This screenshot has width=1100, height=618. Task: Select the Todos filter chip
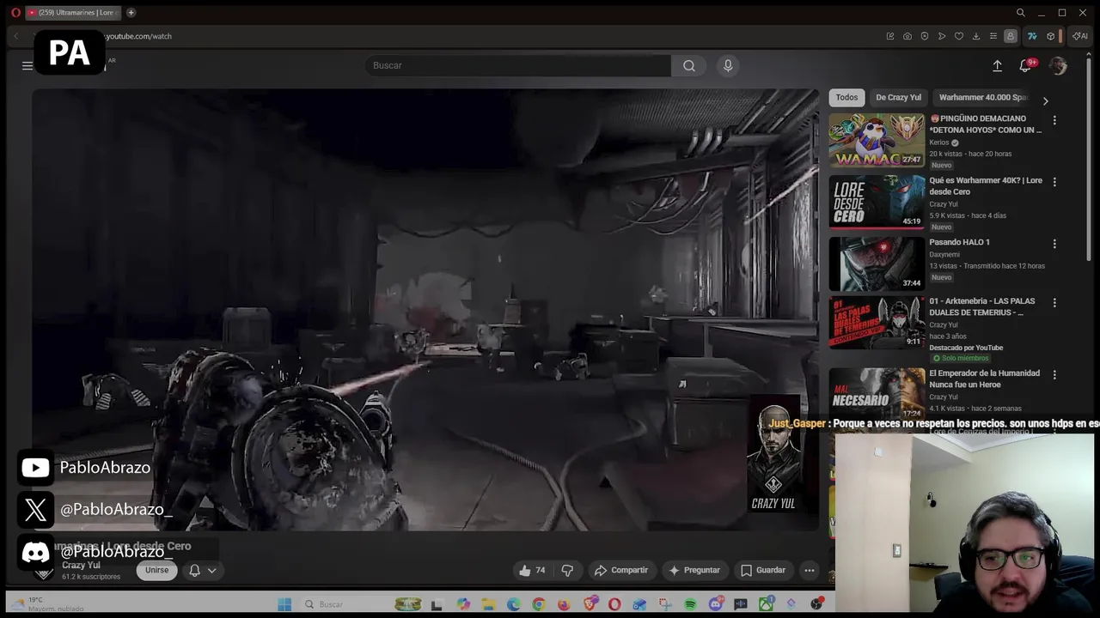pyautogui.click(x=846, y=98)
